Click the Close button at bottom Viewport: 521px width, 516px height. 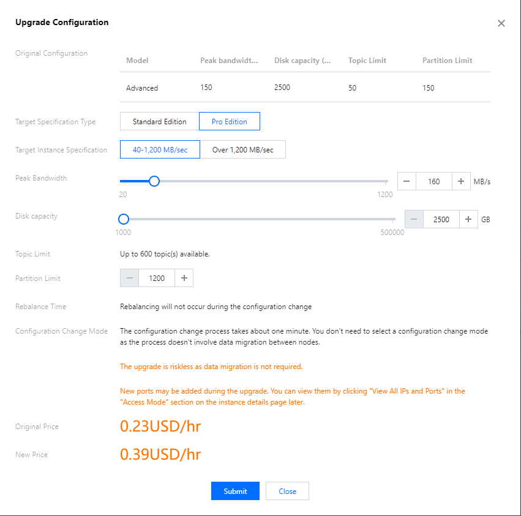(x=287, y=490)
